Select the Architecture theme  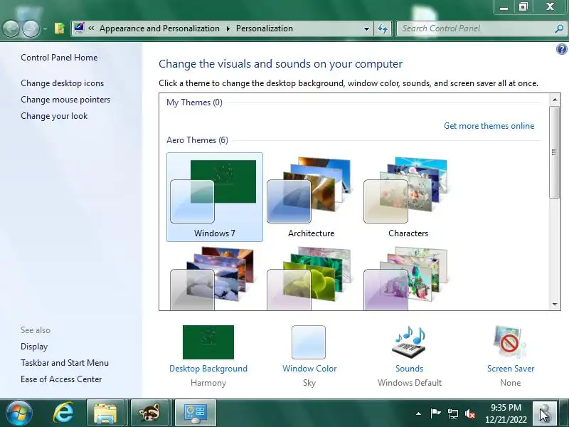[311, 197]
